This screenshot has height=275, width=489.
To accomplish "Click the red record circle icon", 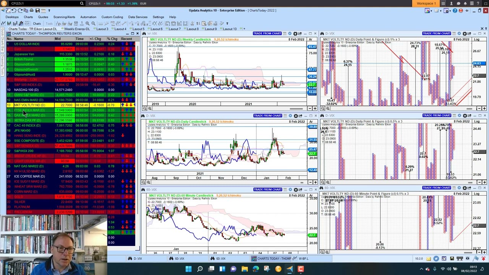I will (461, 11).
